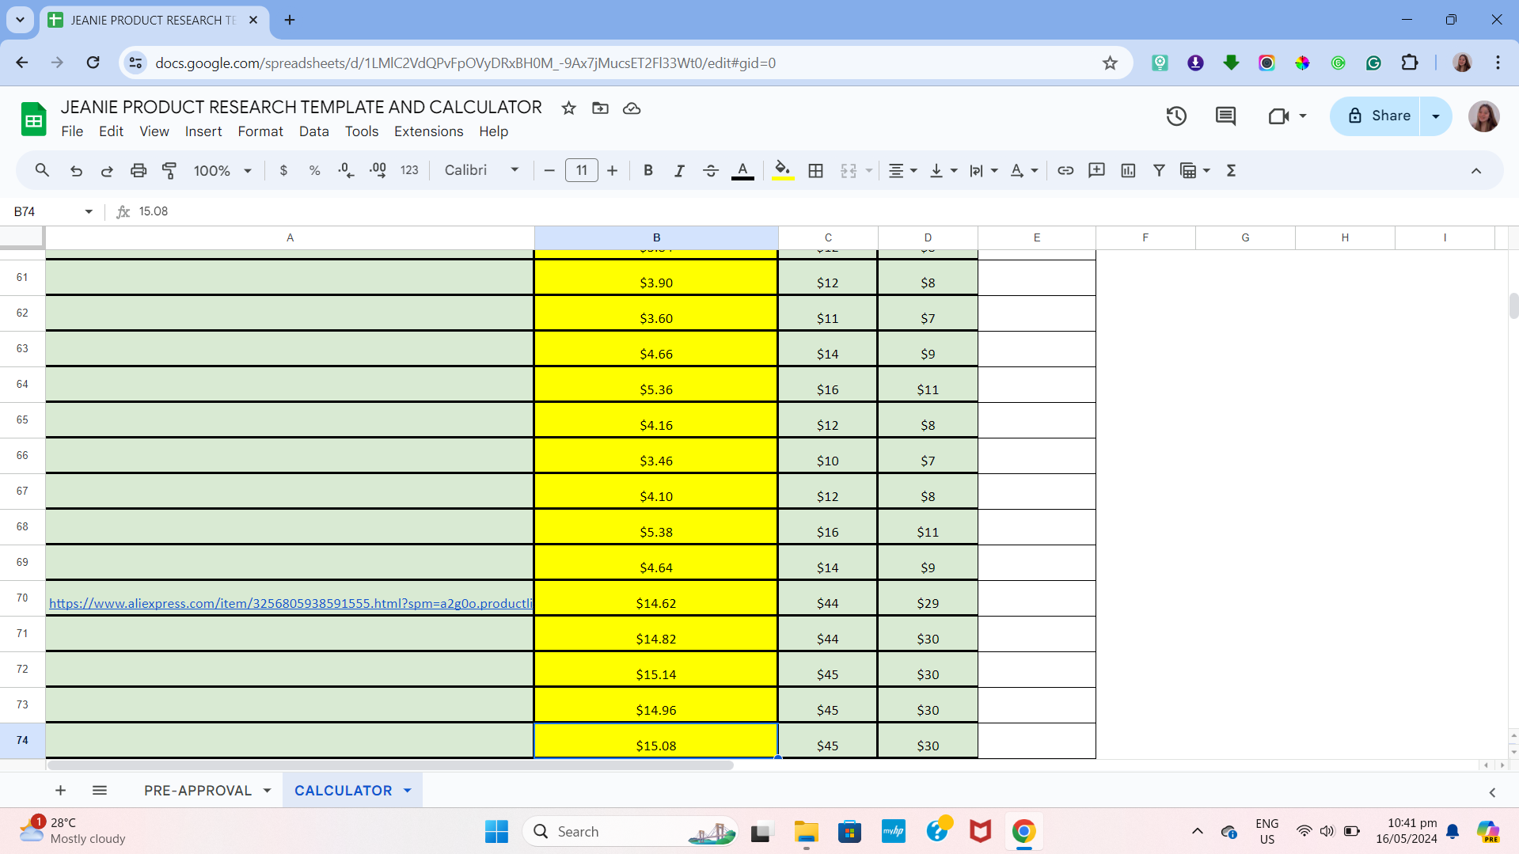The width and height of the screenshot is (1519, 854).
Task: Decrease decimal places
Action: point(346,170)
